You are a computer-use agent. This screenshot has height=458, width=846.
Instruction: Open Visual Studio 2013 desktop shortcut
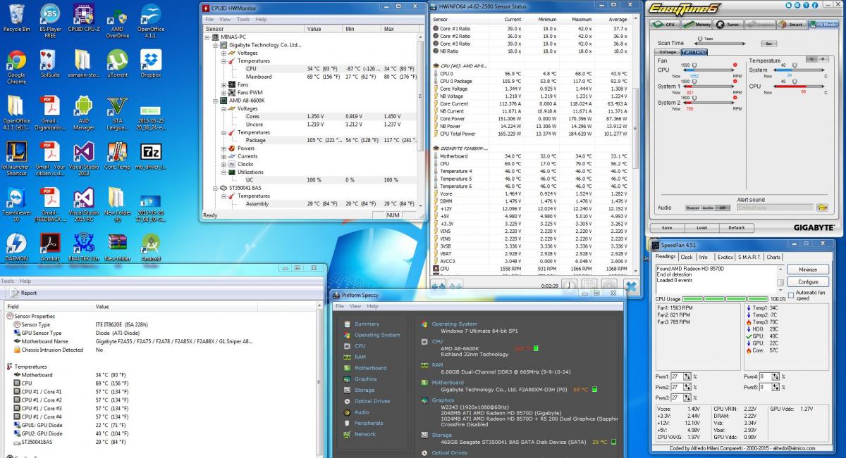pos(83,159)
